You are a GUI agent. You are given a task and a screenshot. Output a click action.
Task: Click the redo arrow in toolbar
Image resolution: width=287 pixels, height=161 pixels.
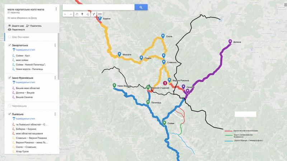point(71,14)
